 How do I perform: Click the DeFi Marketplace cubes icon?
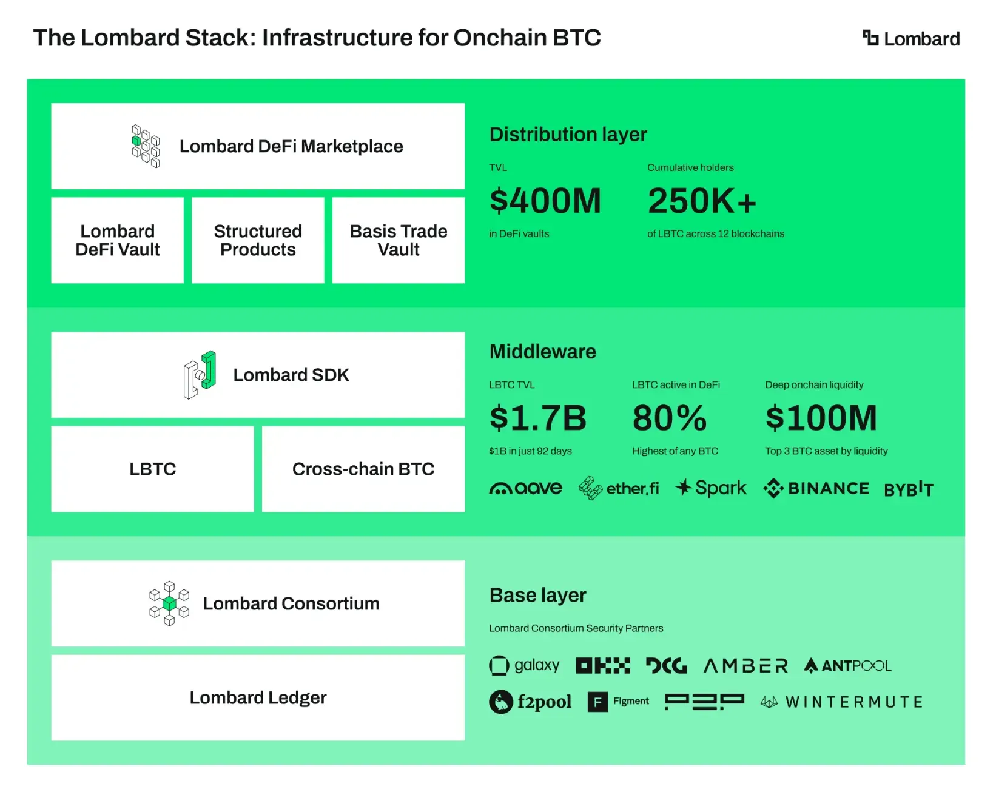click(146, 146)
